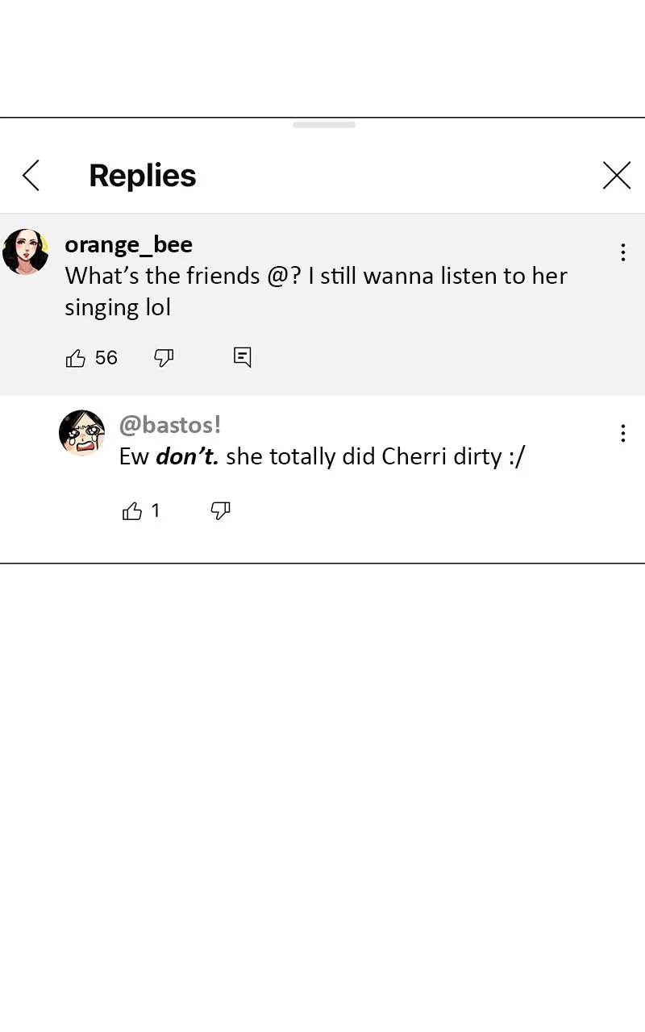Dislike orange_bee's comment
Image resolution: width=645 pixels, height=1032 pixels.
[x=164, y=358]
